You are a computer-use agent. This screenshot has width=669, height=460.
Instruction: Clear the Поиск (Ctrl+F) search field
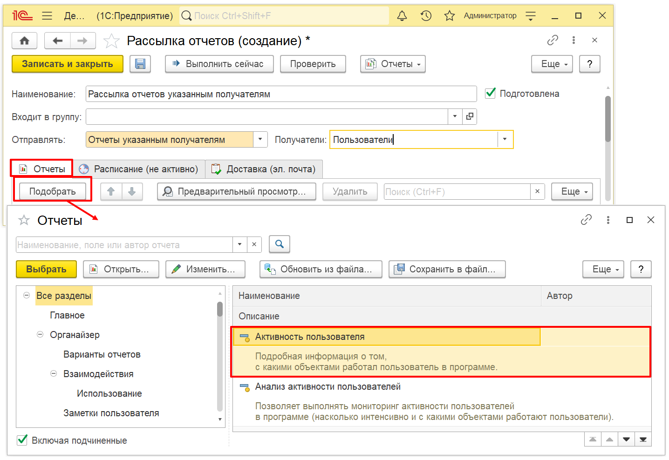point(538,191)
